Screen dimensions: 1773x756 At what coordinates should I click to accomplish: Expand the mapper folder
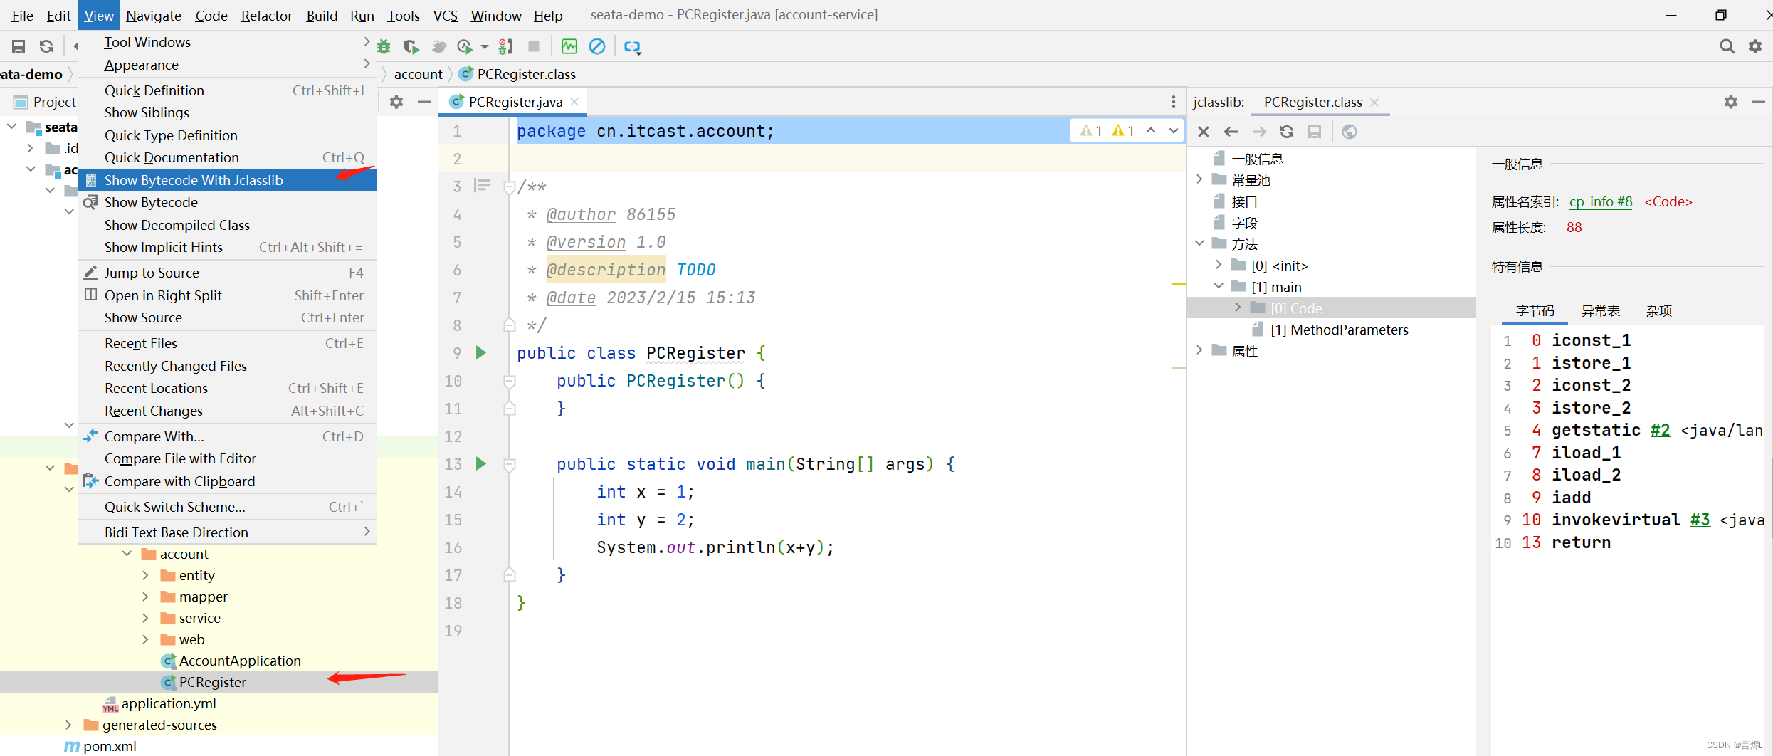146,597
